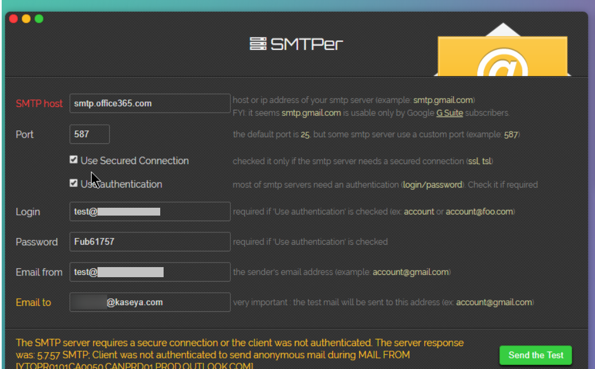Screen dimensions: 595x369
Task: Click the green macOS window button
Action: (x=38, y=18)
